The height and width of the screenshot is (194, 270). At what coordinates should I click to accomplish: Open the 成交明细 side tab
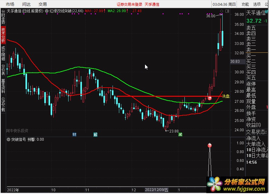[x=3, y=53]
